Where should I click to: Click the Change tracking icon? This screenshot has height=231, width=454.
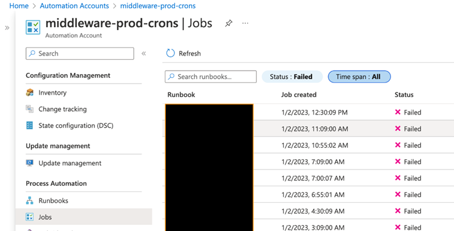point(30,109)
